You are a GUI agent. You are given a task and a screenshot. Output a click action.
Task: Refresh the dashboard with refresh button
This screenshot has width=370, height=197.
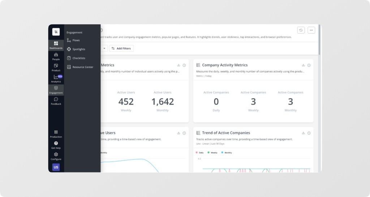coord(301,30)
